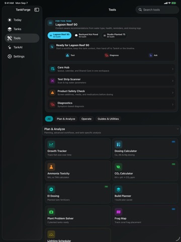Expand Care Hub with its chevron

[x=172, y=69]
